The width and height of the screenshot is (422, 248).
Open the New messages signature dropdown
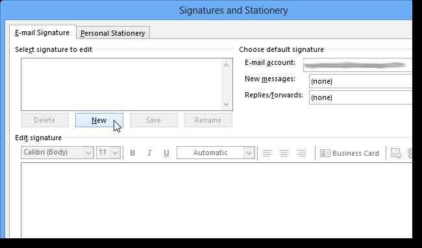click(360, 81)
